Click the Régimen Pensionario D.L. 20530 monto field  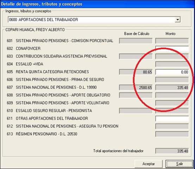172,134
